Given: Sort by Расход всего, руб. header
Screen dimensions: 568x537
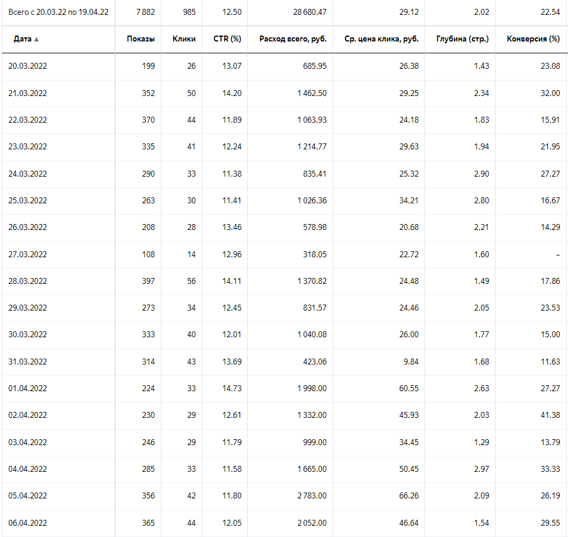Looking at the screenshot, I should pos(292,39).
